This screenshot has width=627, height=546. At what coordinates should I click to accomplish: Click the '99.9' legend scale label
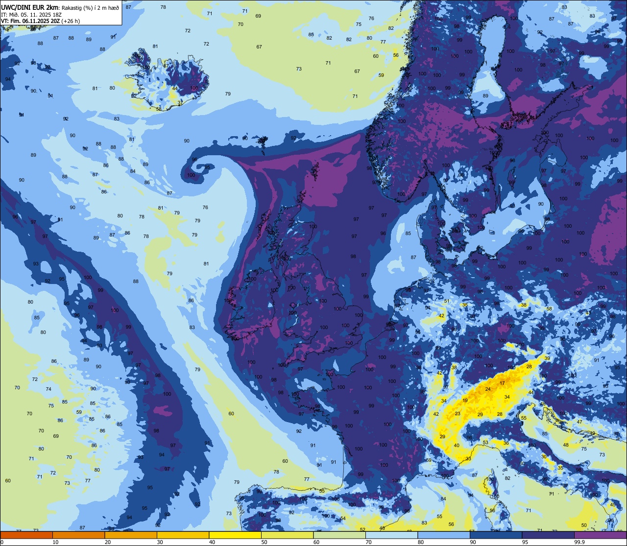579,542
